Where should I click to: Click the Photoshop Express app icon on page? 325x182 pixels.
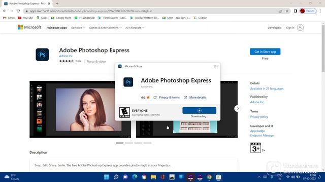click(42, 55)
